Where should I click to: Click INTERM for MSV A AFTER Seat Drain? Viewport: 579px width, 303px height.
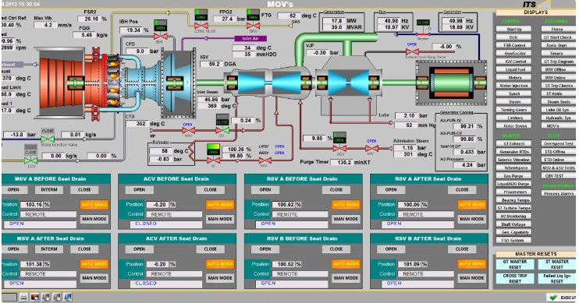pyautogui.click(x=49, y=249)
